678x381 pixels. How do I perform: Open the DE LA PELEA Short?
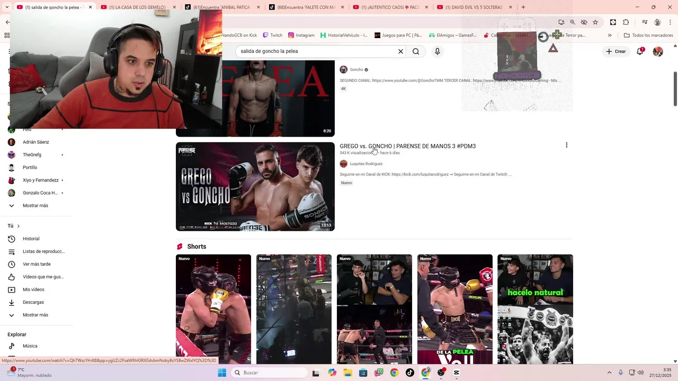pos(455,309)
